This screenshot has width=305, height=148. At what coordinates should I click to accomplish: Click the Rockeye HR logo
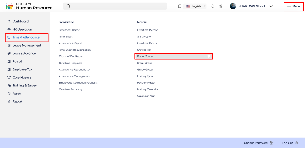coord(9,6)
